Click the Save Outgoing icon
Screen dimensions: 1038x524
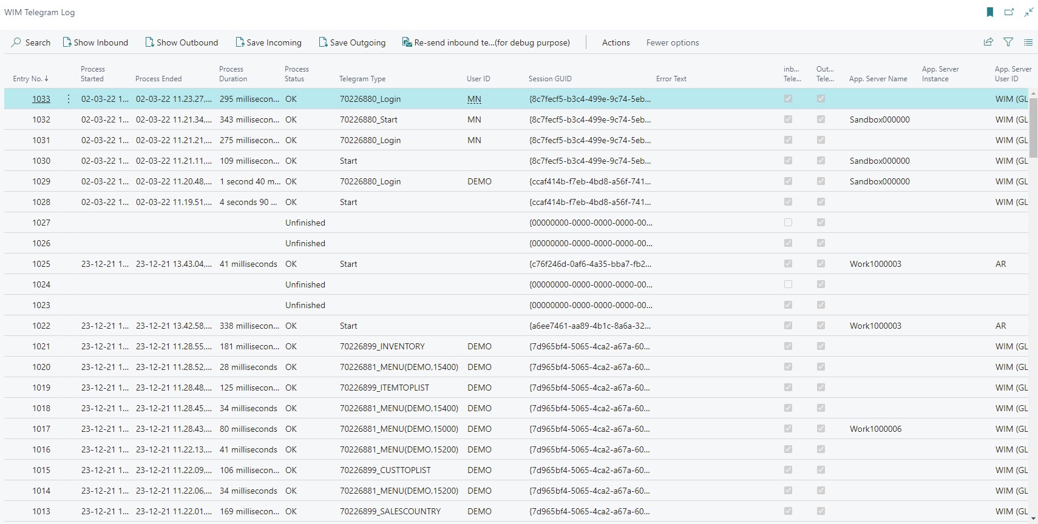(x=323, y=42)
